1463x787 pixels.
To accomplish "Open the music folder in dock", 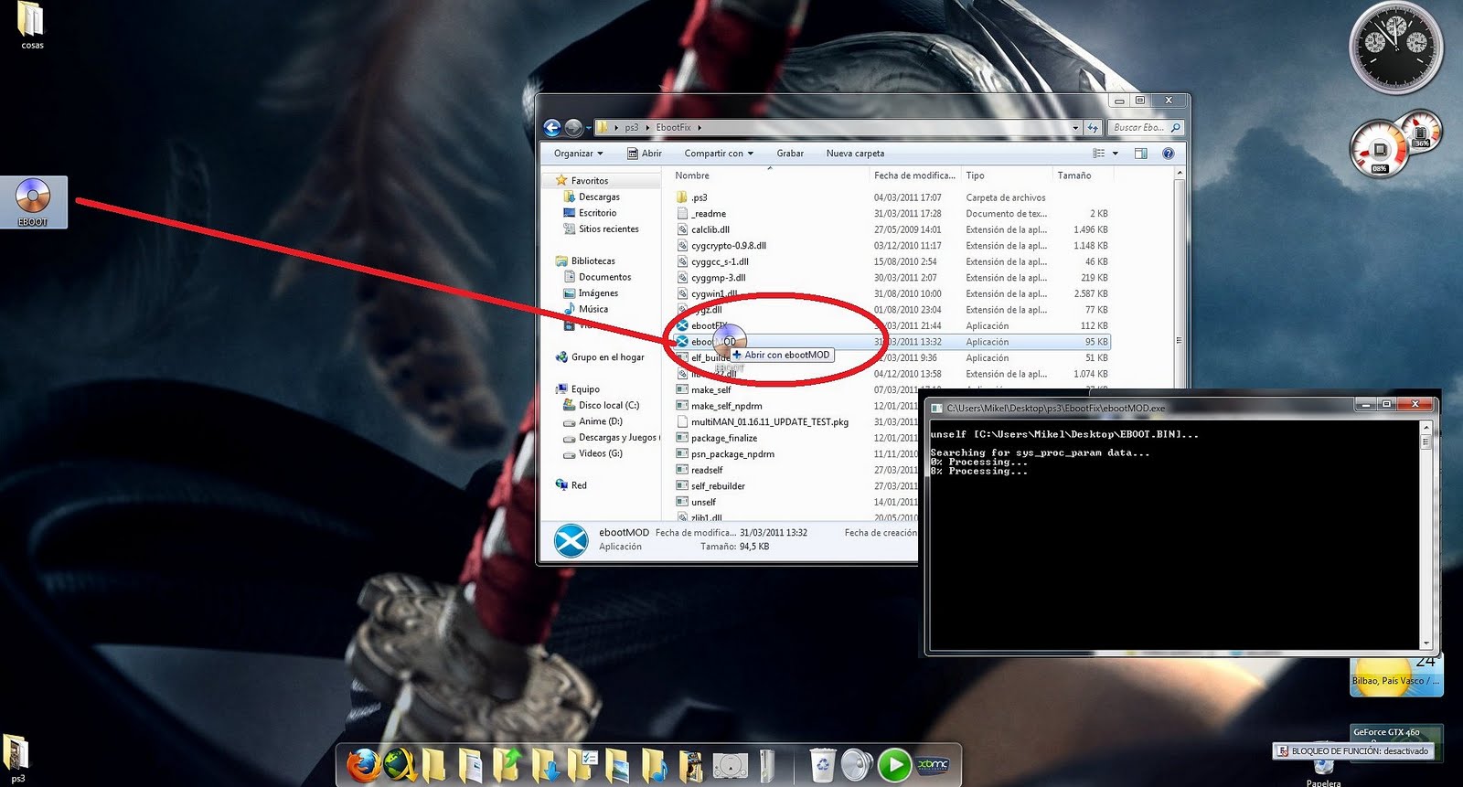I will 654,765.
